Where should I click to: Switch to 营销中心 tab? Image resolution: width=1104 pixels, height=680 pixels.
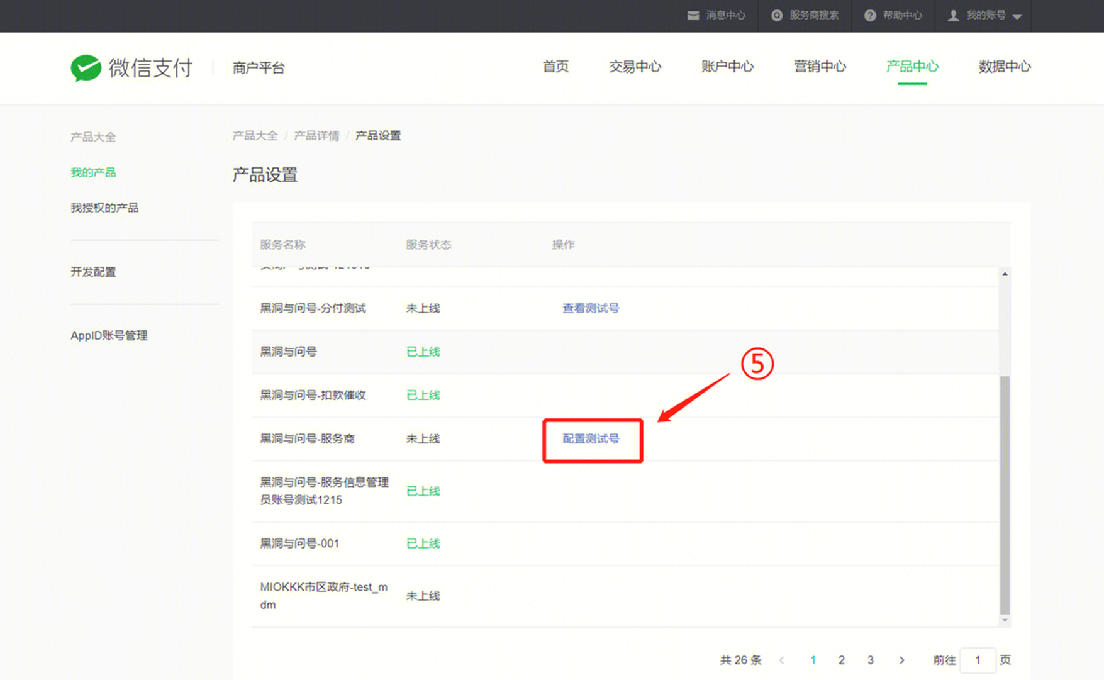point(820,67)
